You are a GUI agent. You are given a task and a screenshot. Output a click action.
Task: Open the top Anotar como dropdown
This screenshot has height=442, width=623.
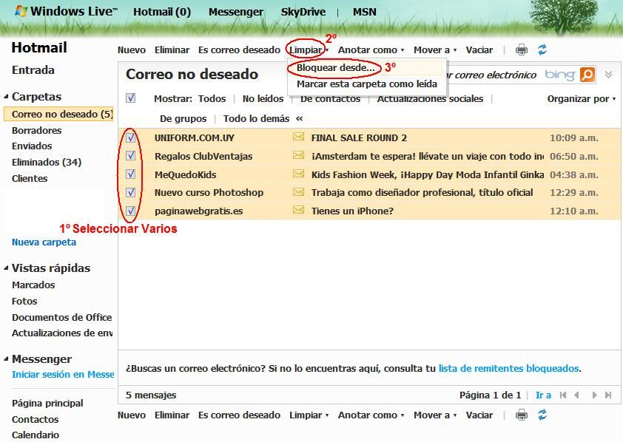click(x=371, y=50)
